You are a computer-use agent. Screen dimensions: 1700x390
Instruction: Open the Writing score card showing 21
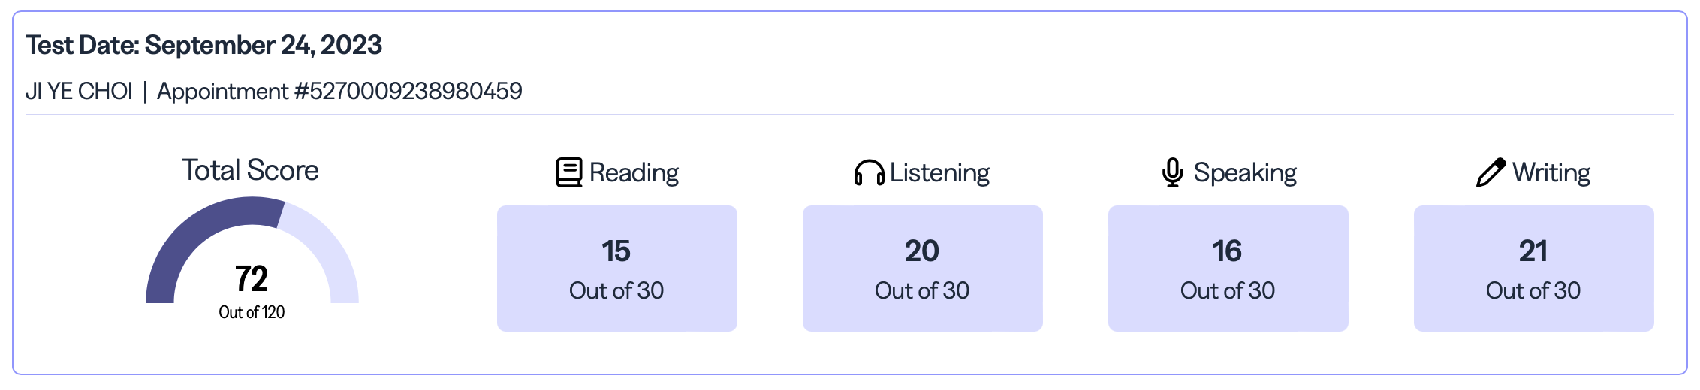pyautogui.click(x=1533, y=268)
